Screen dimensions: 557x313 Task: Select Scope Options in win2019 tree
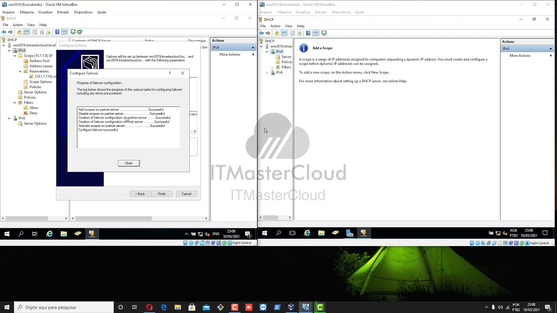pos(40,82)
